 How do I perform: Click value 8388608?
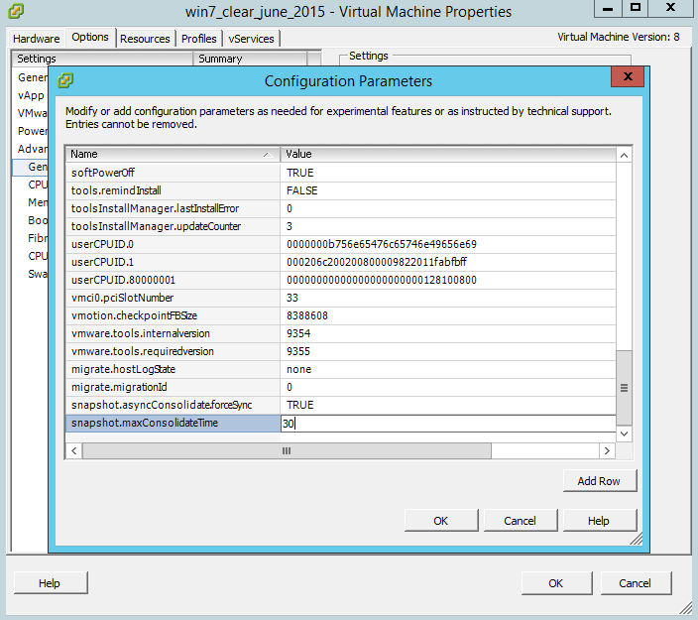coord(307,315)
